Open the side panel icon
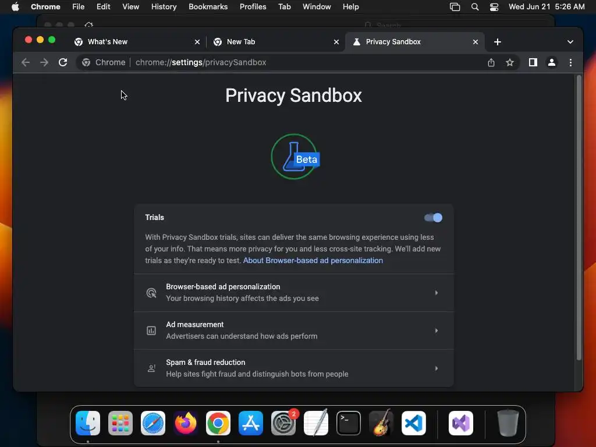 (533, 62)
